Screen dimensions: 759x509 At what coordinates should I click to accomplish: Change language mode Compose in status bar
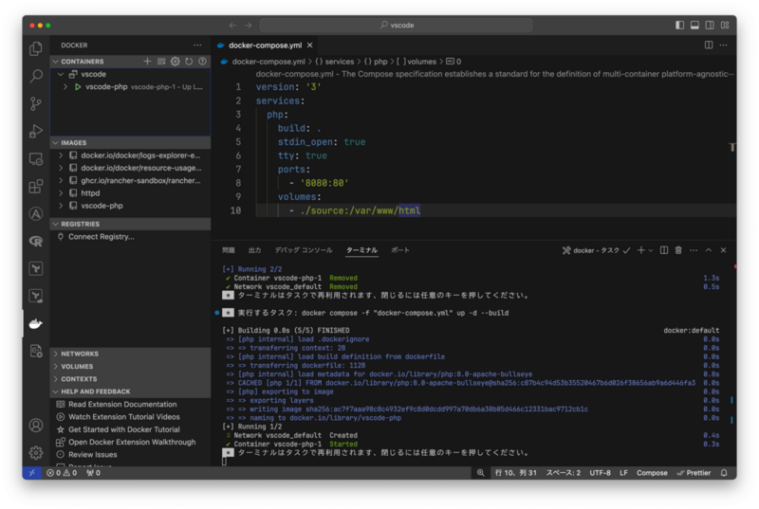[x=652, y=473]
